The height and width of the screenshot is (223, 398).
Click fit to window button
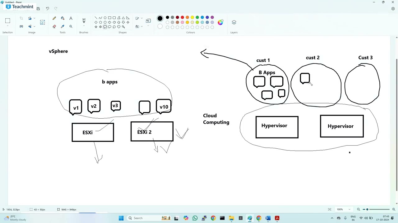tap(330, 209)
